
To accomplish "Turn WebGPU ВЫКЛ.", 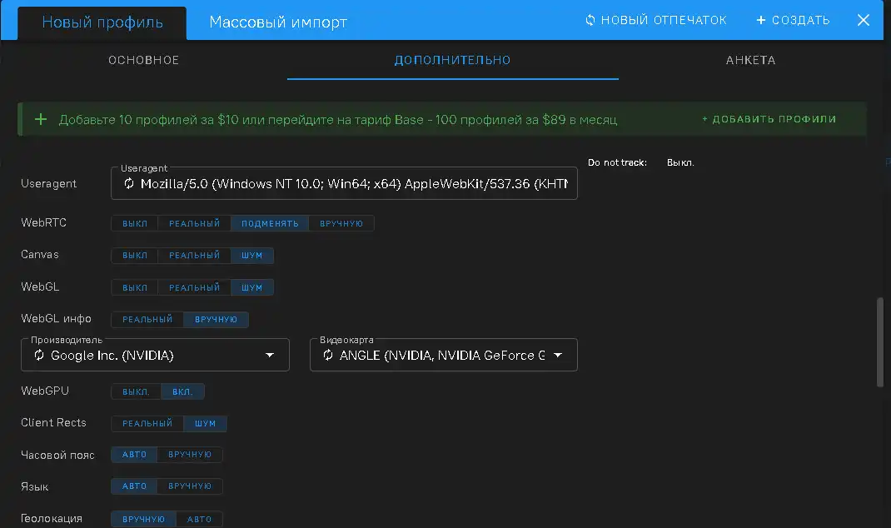I will tap(137, 391).
